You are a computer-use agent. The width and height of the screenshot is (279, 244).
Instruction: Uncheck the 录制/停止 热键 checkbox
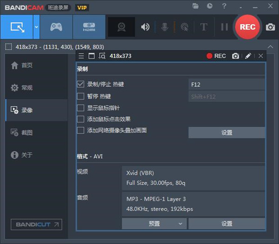pyautogui.click(x=80, y=84)
